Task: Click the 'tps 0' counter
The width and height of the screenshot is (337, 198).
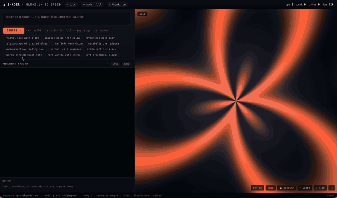Action: coord(289,4)
